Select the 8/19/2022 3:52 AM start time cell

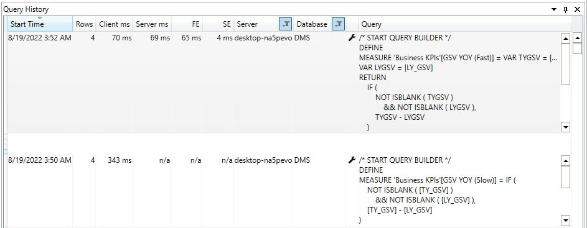pos(40,38)
